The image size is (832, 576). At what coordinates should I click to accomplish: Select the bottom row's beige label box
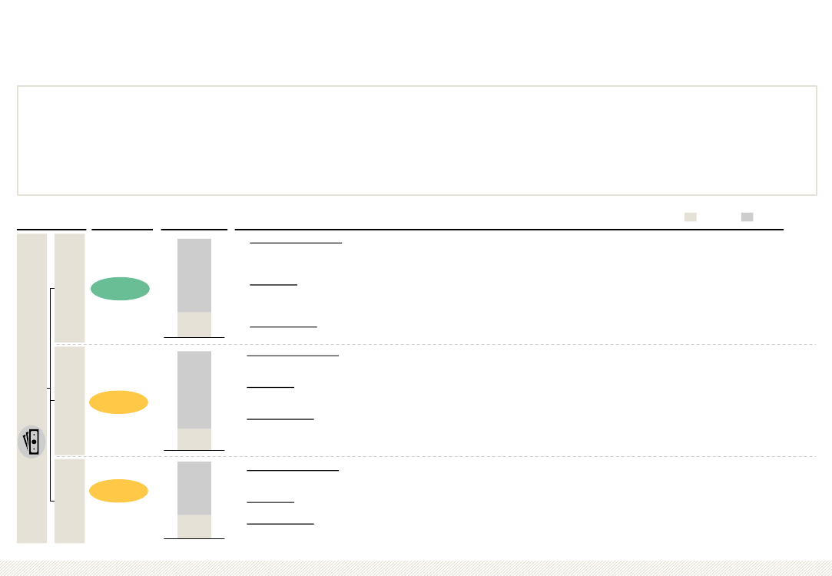[69, 501]
